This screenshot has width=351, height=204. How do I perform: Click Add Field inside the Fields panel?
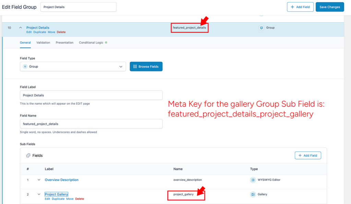pos(307,155)
